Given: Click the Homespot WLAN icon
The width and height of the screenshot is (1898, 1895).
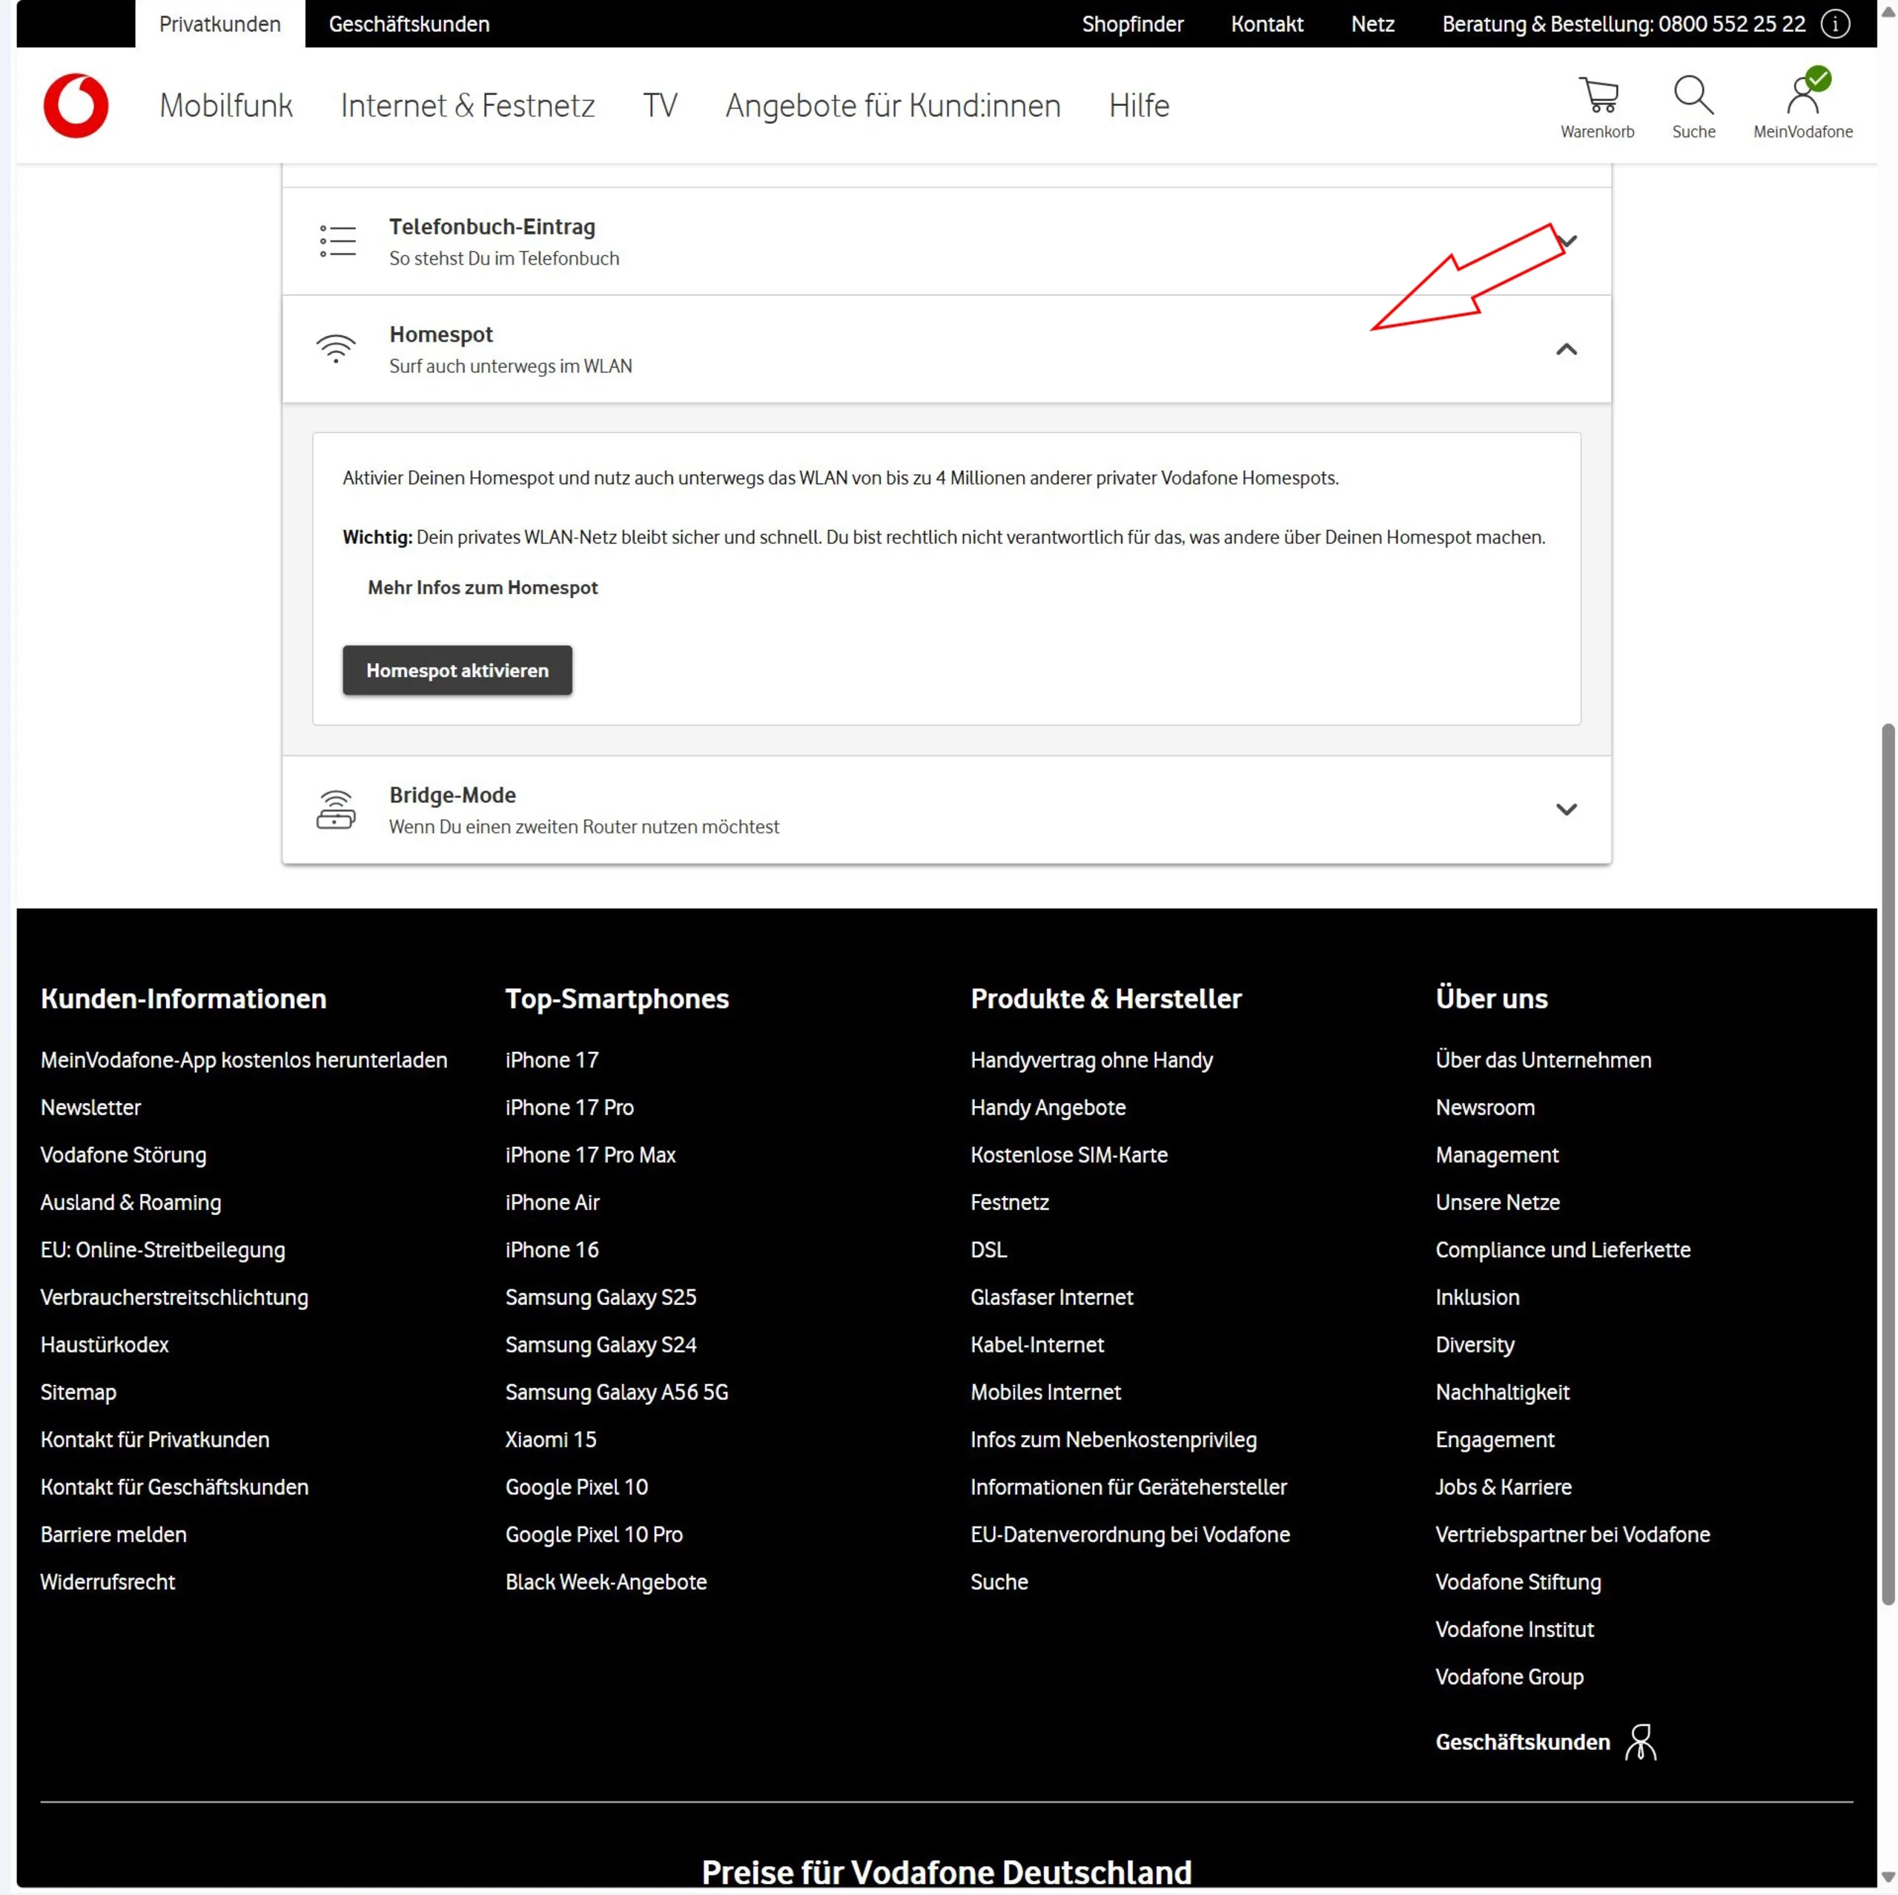Looking at the screenshot, I should click(336, 348).
